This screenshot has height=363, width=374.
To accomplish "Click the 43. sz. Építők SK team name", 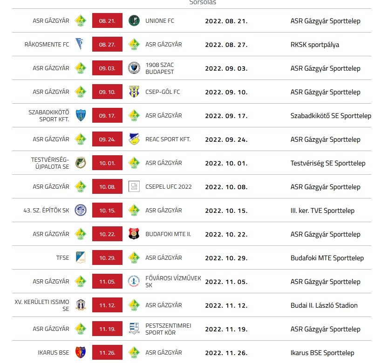I will [46, 211].
